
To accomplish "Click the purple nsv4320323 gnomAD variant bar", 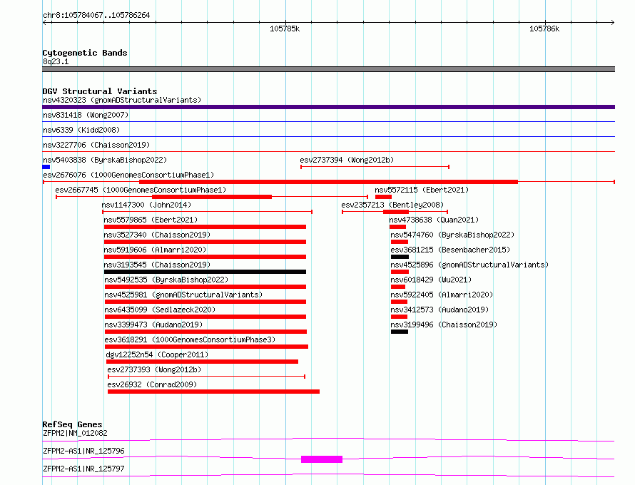I will click(x=328, y=107).
